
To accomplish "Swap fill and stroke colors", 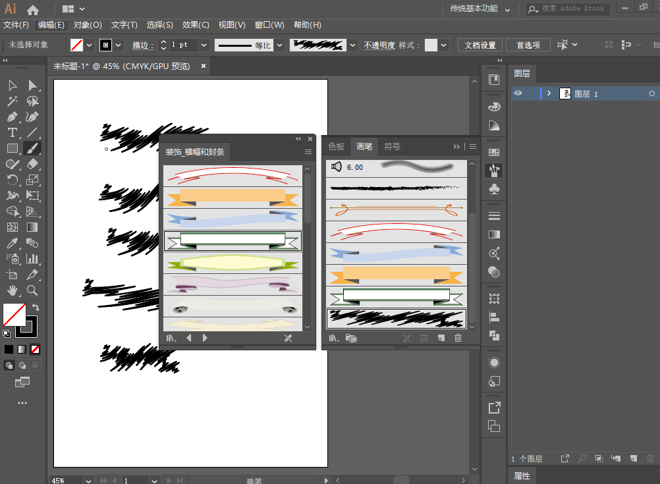I will (36, 308).
